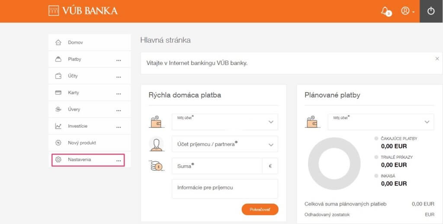Expand the Účty submenu dots
Image resolution: width=443 pixels, height=224 pixels.
119,77
